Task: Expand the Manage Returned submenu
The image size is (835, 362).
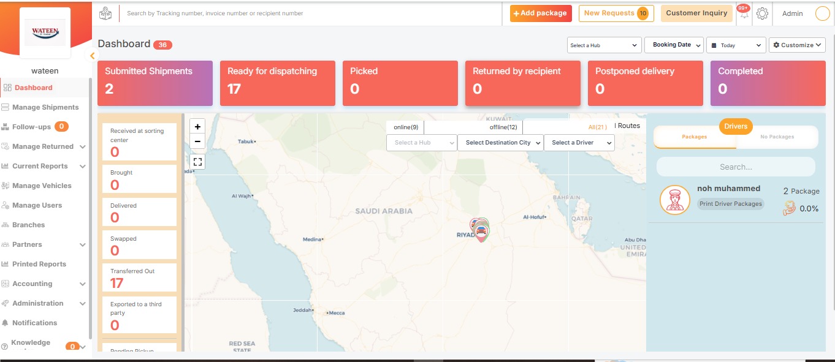Action: 83,147
